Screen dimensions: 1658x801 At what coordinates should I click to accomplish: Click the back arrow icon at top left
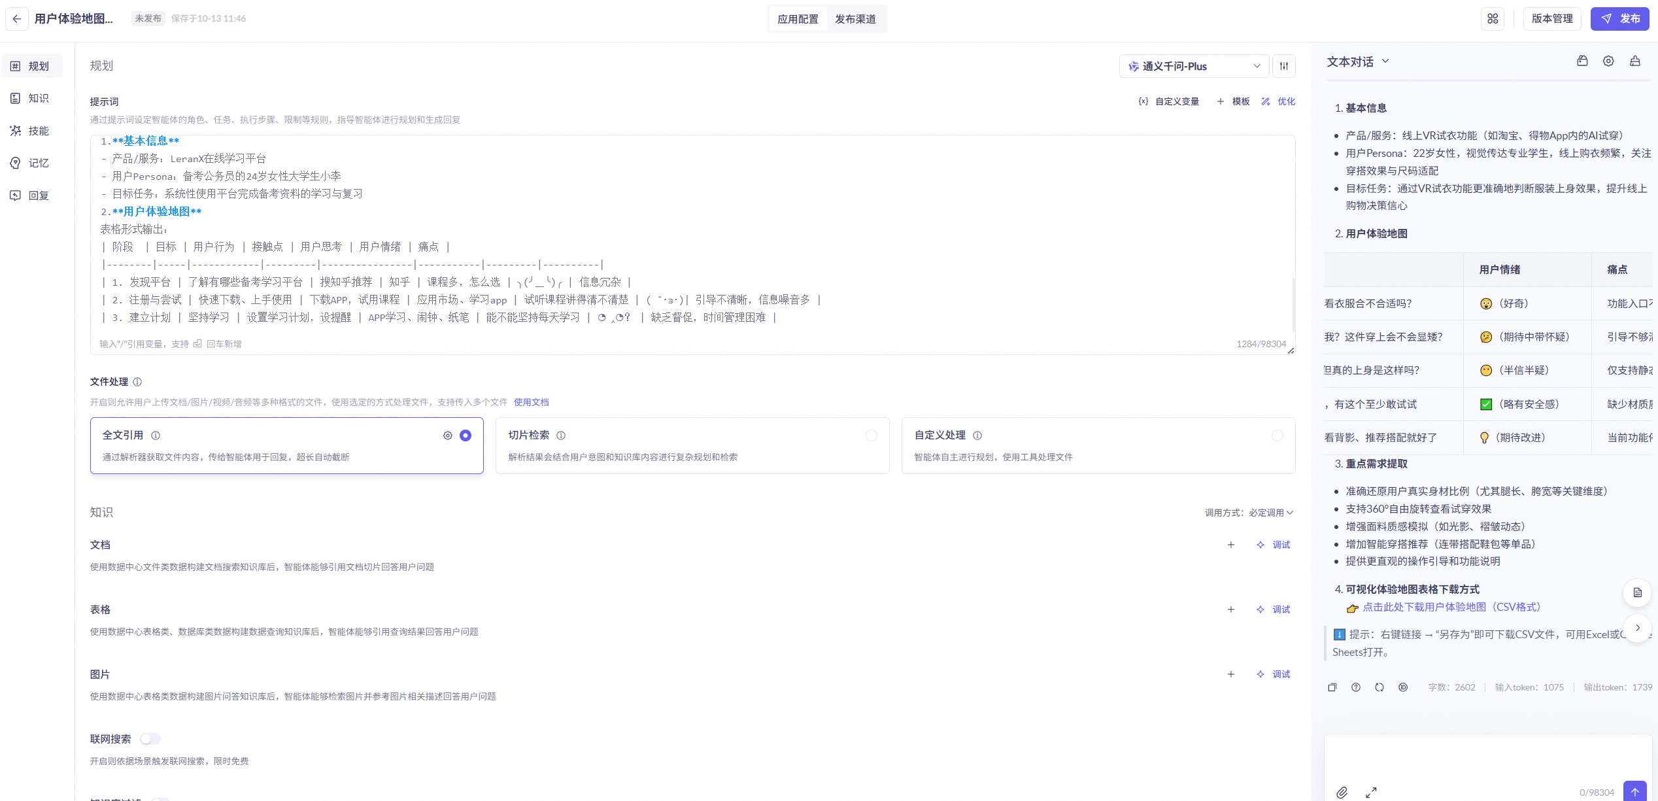click(x=17, y=19)
